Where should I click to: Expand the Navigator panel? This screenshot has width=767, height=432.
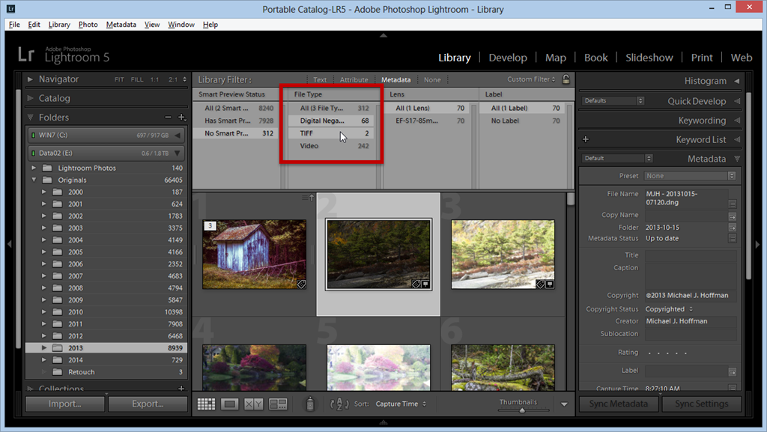30,79
